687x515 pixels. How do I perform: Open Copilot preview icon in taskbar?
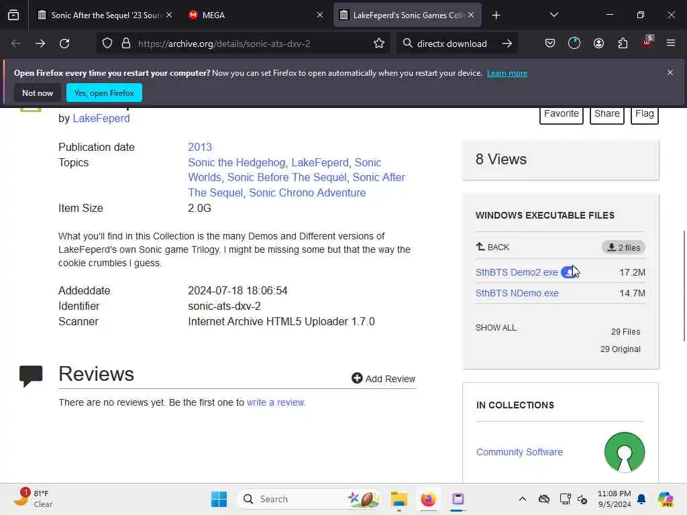(666, 499)
